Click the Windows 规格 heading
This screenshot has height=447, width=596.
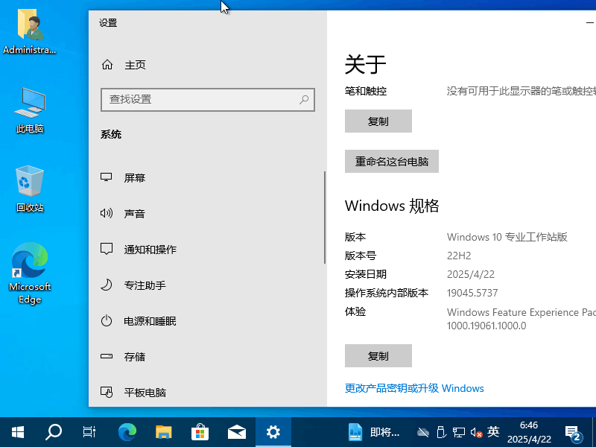click(392, 206)
